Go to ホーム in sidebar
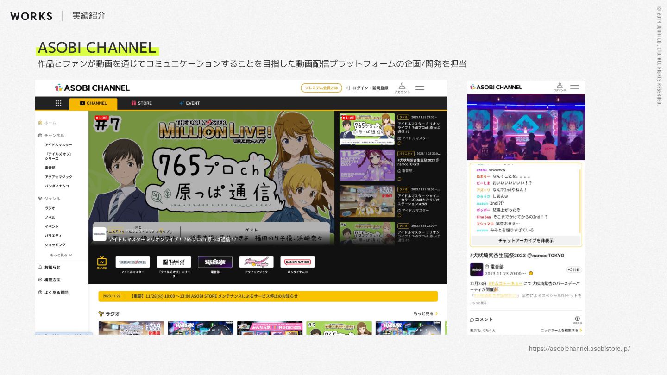This screenshot has width=667, height=375. pos(47,123)
